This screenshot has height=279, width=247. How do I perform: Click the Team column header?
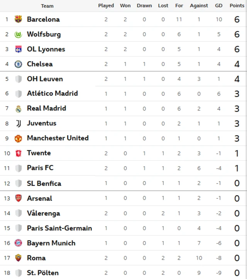point(47,6)
